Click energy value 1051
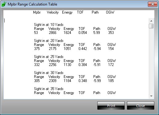Viewport: 159px width, 115px height. (x=67, y=49)
